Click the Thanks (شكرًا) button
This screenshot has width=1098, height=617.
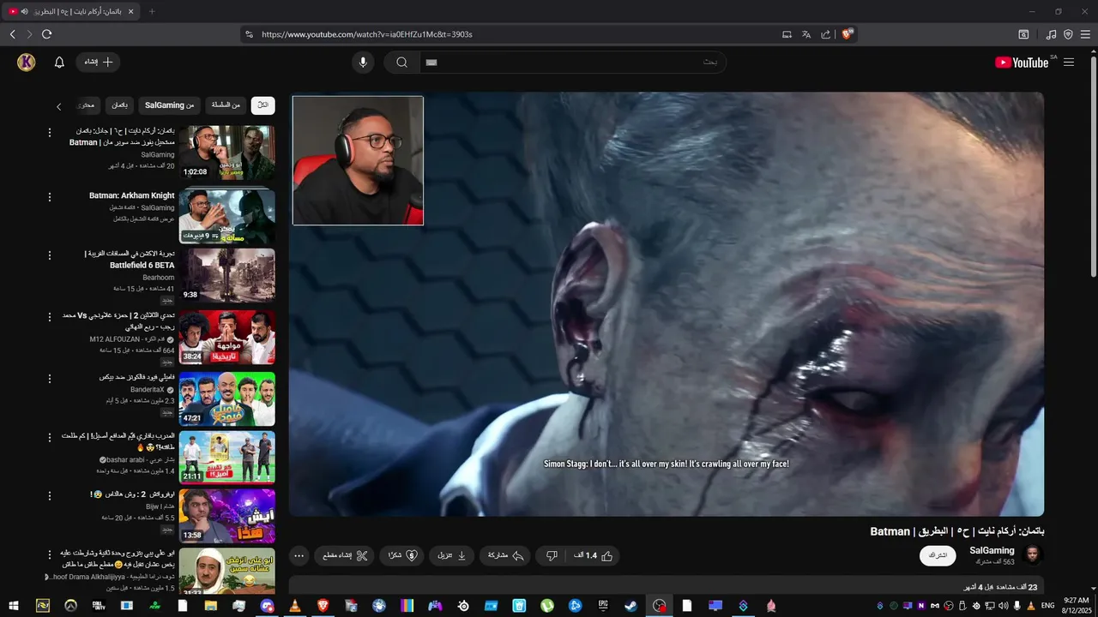tap(401, 556)
